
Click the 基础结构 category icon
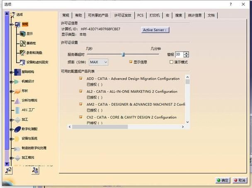17,72
